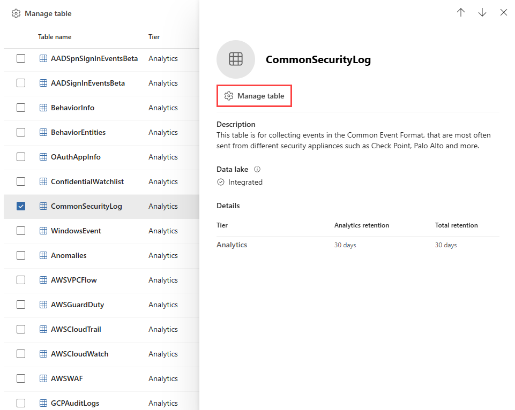
Task: Tick the BehaviorEntities checkbox
Action: [21, 132]
